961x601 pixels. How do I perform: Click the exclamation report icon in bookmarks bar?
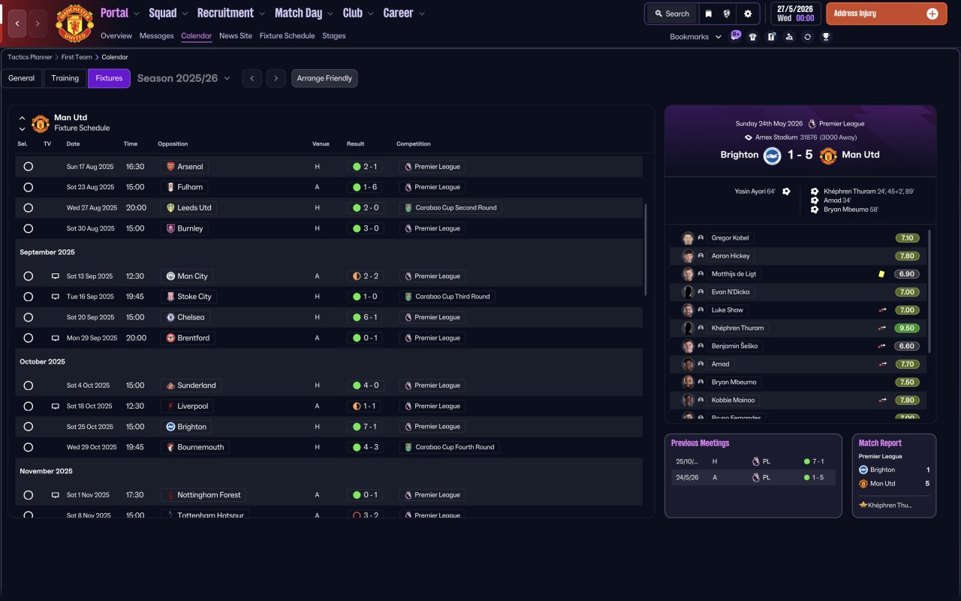point(771,37)
